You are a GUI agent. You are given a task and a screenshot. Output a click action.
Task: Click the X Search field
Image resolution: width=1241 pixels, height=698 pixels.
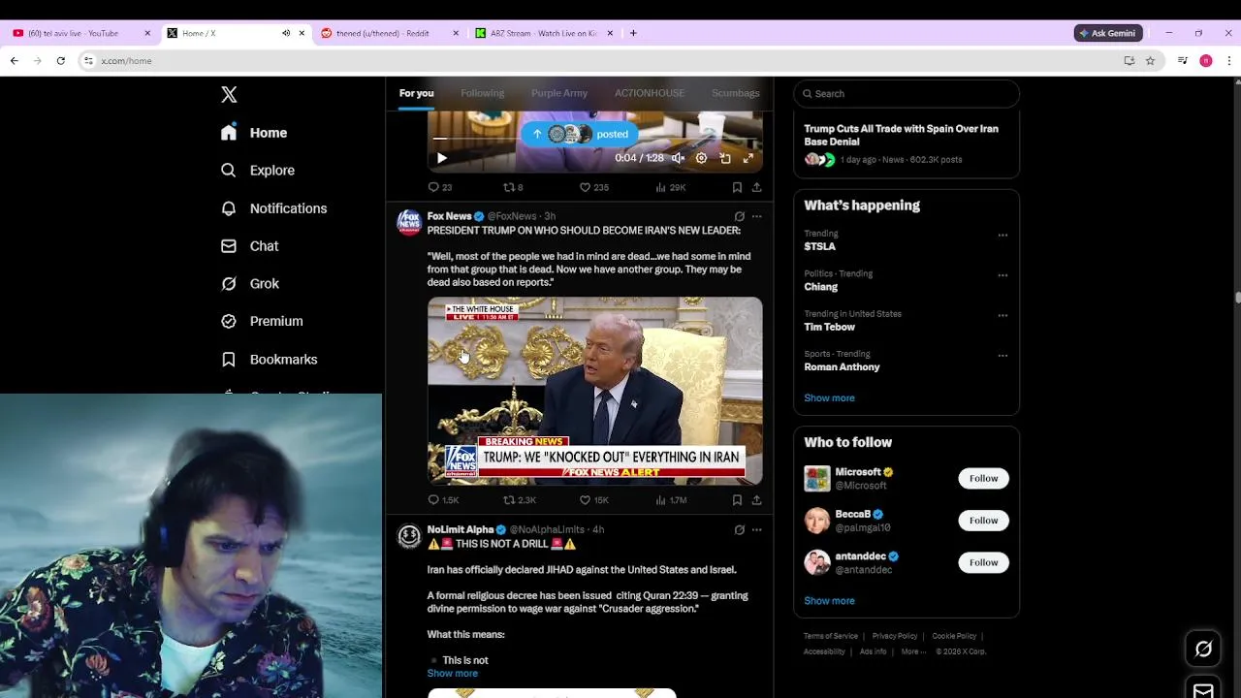[x=907, y=94]
